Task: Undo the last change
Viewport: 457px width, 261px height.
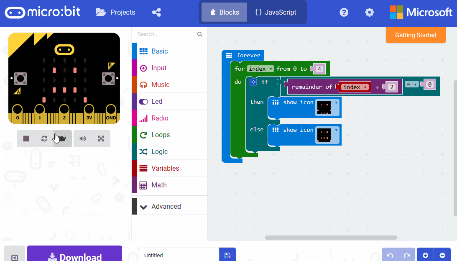Action: 390,255
